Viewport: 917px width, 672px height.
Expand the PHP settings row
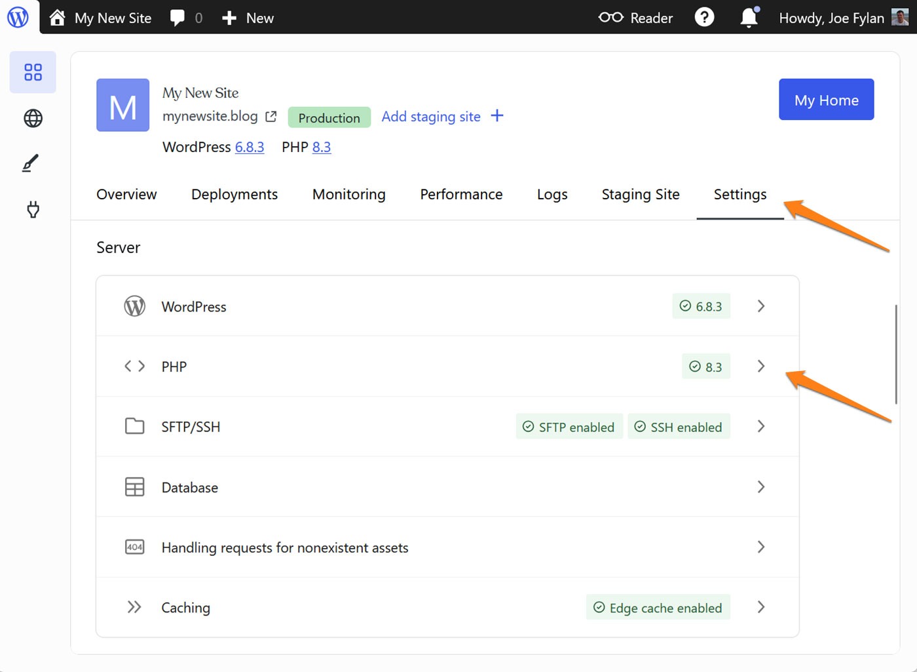[x=760, y=366]
